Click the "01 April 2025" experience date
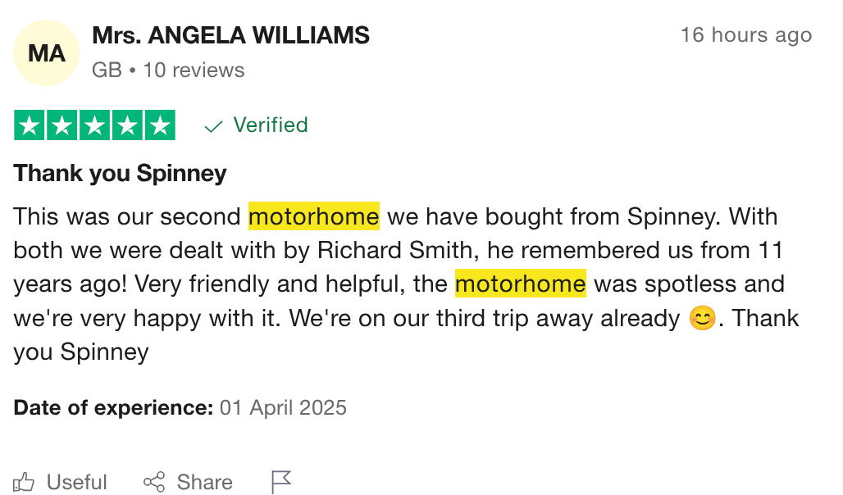 [x=283, y=407]
